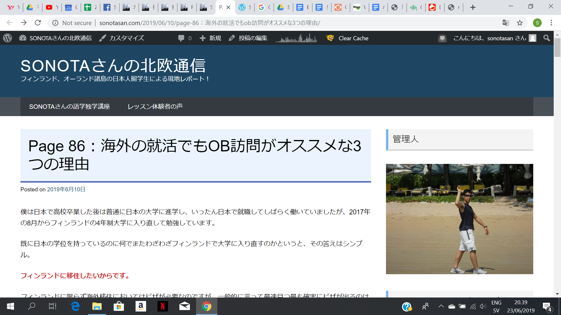This screenshot has height=315, width=561.
Task: Open Windows taskbar search
Action: (31, 306)
